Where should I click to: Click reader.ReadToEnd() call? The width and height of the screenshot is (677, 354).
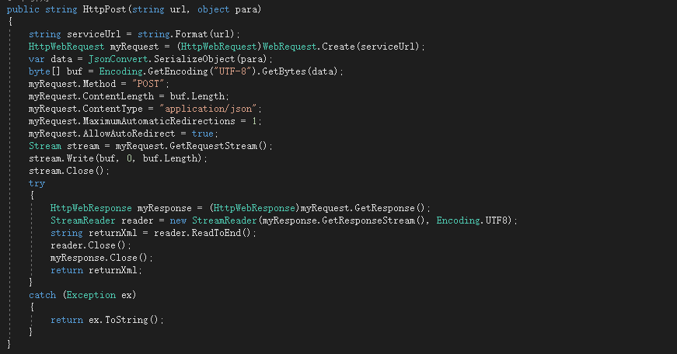point(202,233)
